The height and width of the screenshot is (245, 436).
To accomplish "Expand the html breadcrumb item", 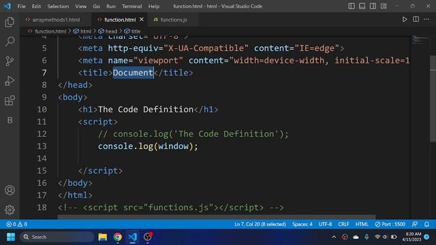I will coord(82,31).
